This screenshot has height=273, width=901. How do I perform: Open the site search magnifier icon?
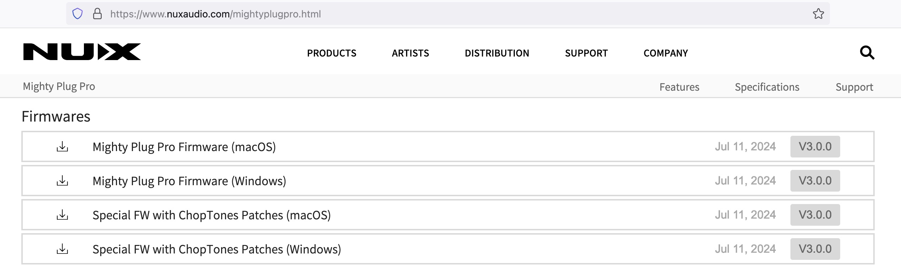pyautogui.click(x=867, y=53)
